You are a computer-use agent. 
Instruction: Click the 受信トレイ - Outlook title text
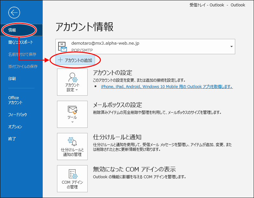point(207,5)
